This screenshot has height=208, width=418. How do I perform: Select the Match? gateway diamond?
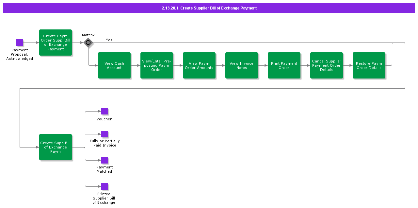[88, 43]
